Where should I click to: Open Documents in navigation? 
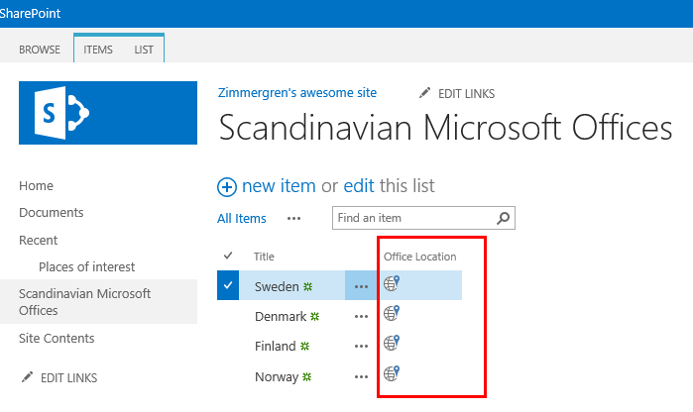(x=52, y=212)
